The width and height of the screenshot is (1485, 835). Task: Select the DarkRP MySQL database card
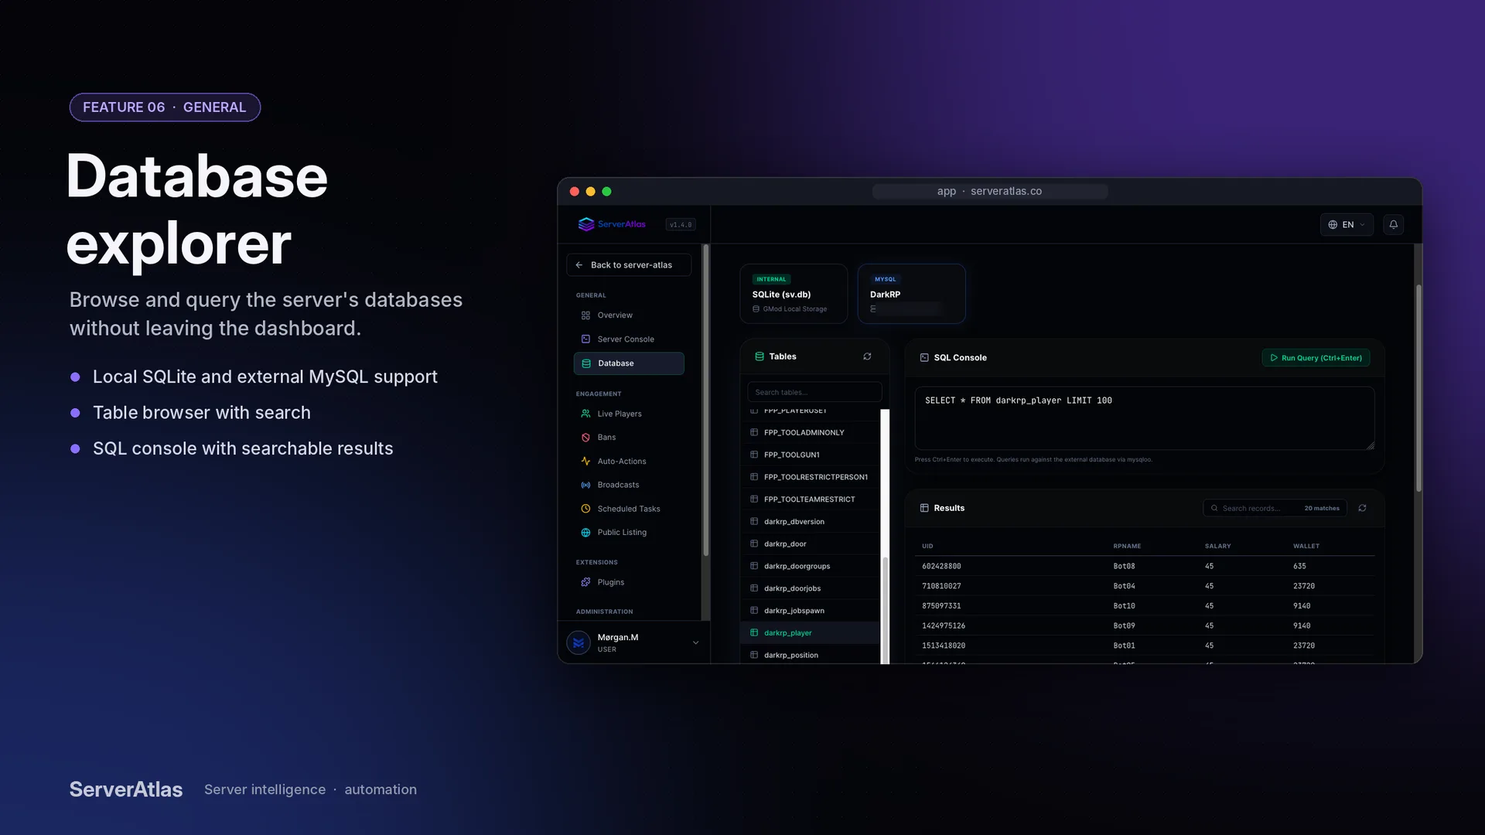pos(911,294)
